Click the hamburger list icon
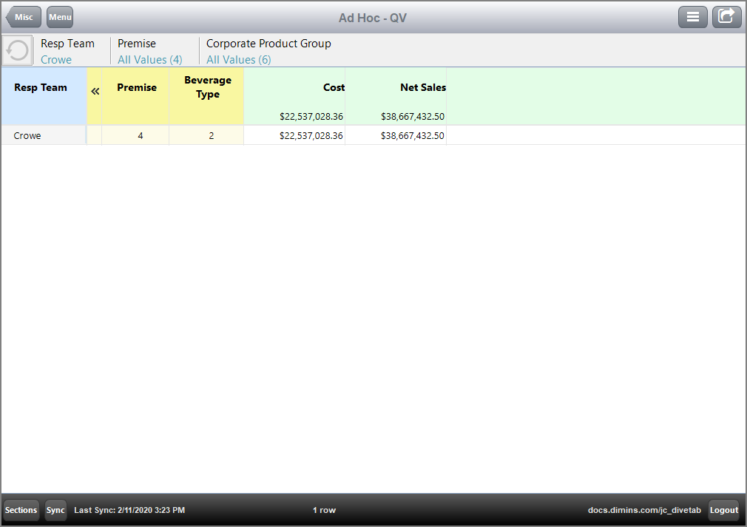Screen dimensions: 747x527 [x=692, y=17]
